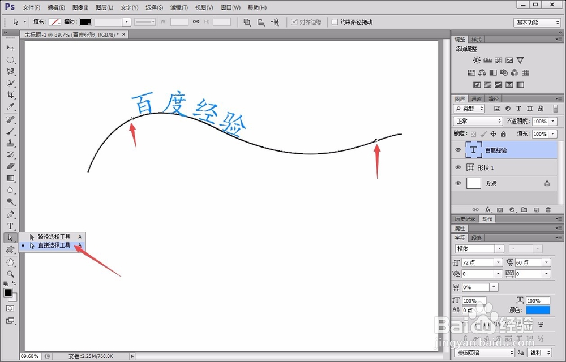Image resolution: width=566 pixels, height=362 pixels.
Task: Select the 形状 1 layer row
Action: pyautogui.click(x=505, y=167)
